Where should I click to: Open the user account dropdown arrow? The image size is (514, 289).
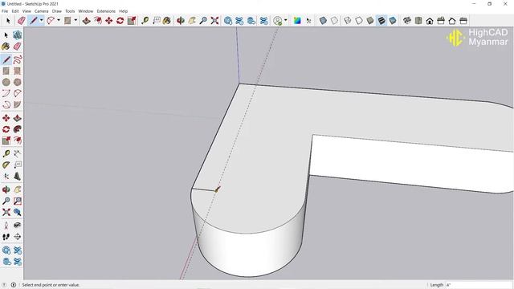[x=286, y=21]
